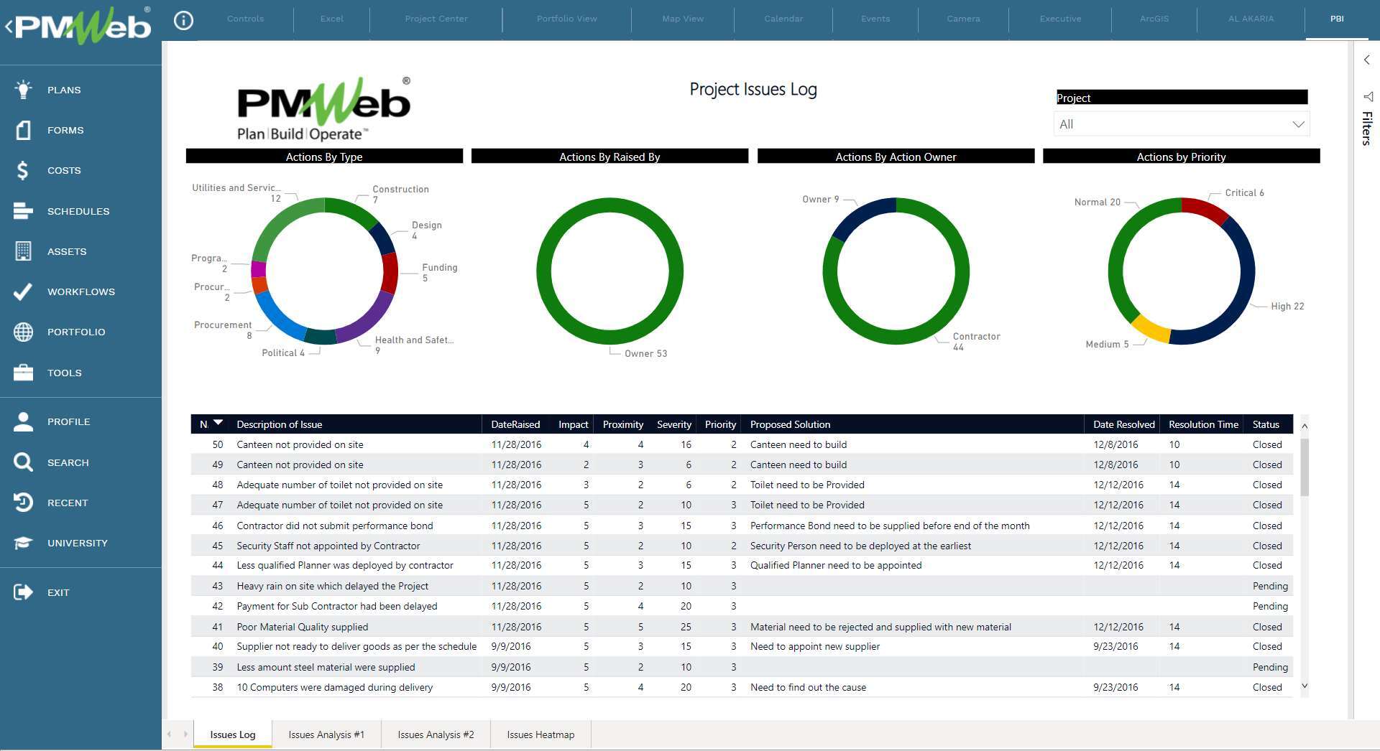The width and height of the screenshot is (1380, 751).
Task: Open the Workflows checkmark icon
Action: 24,291
